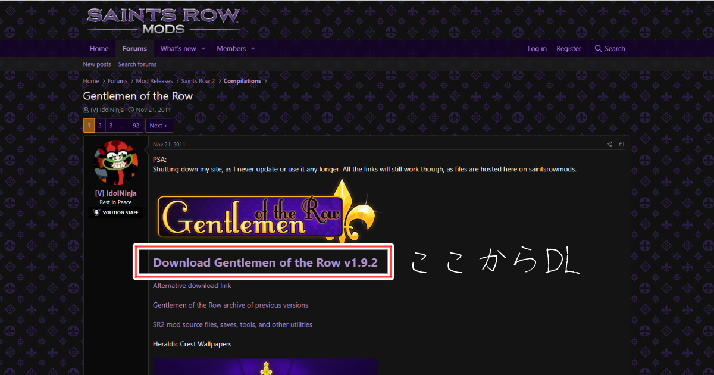Click the Heraldic Crest Wallpapers text
Viewport: 714px width, 375px height.
coord(192,344)
